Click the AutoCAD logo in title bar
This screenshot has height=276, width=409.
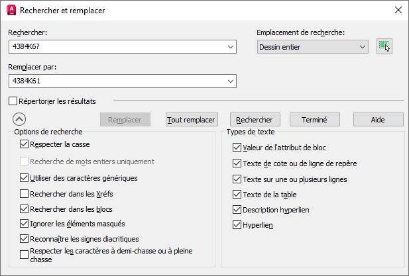(x=11, y=10)
